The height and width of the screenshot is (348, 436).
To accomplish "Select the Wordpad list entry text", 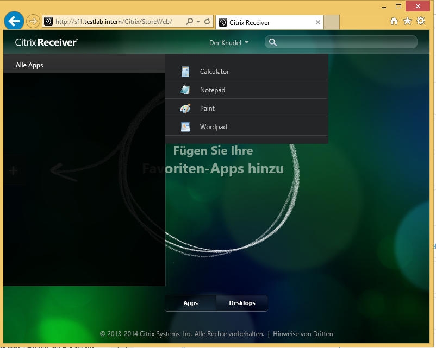I will pos(213,127).
